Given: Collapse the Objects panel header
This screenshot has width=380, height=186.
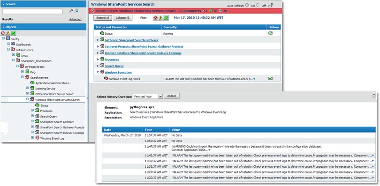Looking at the screenshot, I should coord(43,27).
